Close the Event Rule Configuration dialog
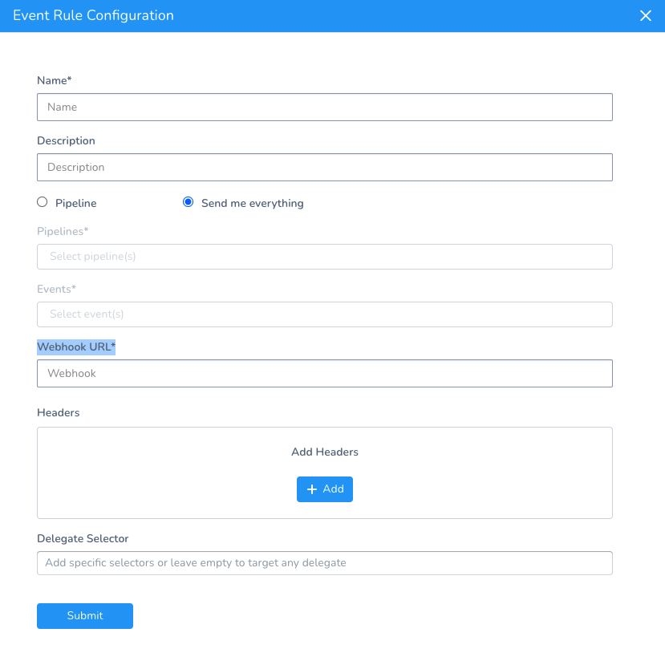665x665 pixels. pos(645,16)
